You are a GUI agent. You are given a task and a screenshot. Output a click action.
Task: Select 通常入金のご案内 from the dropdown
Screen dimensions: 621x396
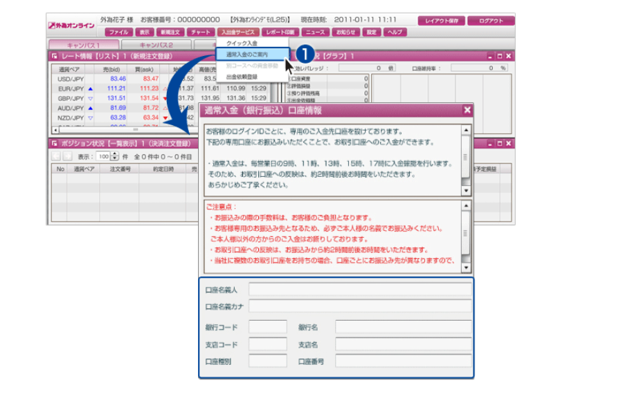coord(248,53)
